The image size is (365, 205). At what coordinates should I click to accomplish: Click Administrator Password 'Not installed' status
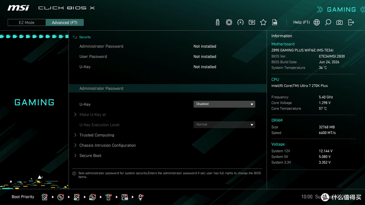pyautogui.click(x=205, y=47)
